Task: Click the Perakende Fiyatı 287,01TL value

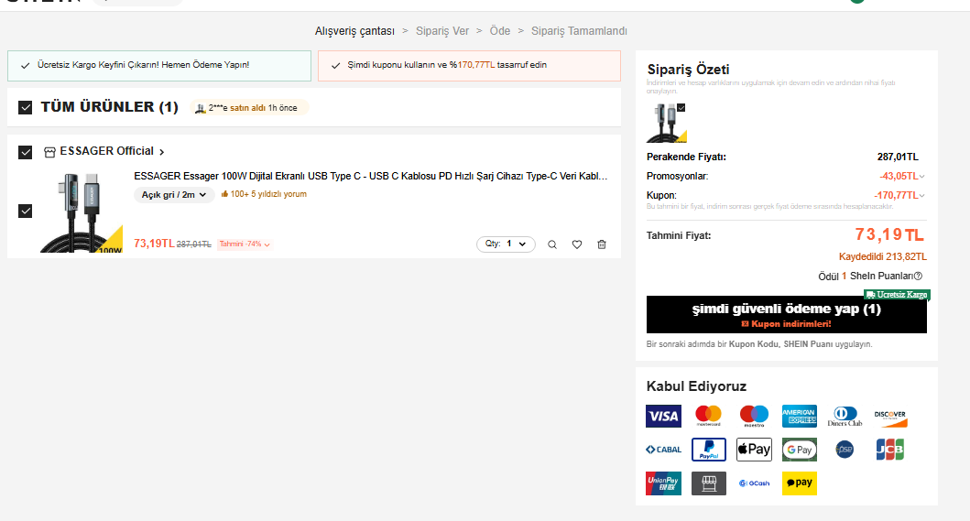Action: coord(898,157)
